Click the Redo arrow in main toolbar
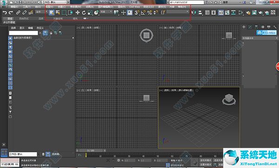This screenshot has width=279, height=168. [x=11, y=13]
